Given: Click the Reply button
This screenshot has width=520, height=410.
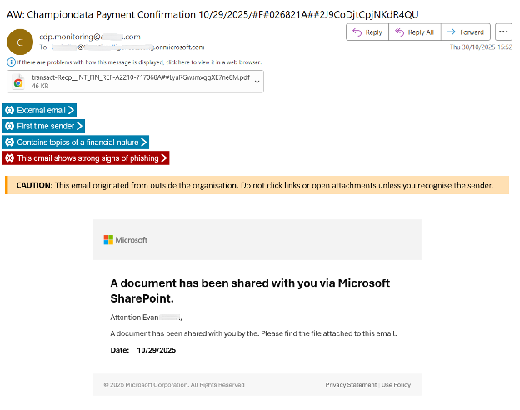Looking at the screenshot, I should coord(368,32).
